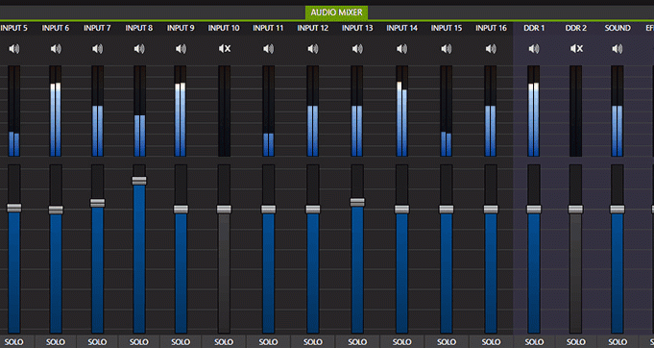This screenshot has width=654, height=348.
Task: Click the INPUT 12 fader handle
Action: (x=313, y=210)
